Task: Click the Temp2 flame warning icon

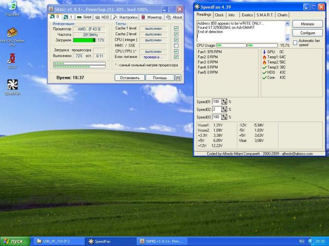Action: [264, 62]
